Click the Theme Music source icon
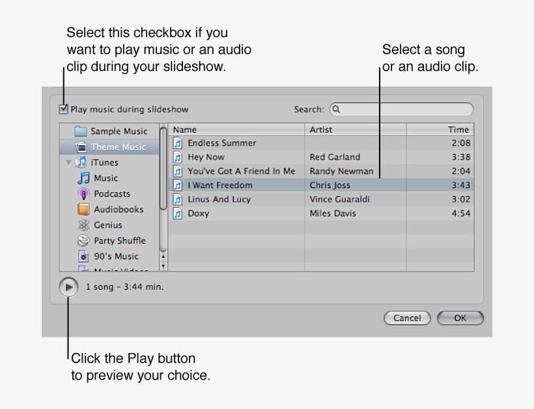The height and width of the screenshot is (409, 534). (x=81, y=147)
